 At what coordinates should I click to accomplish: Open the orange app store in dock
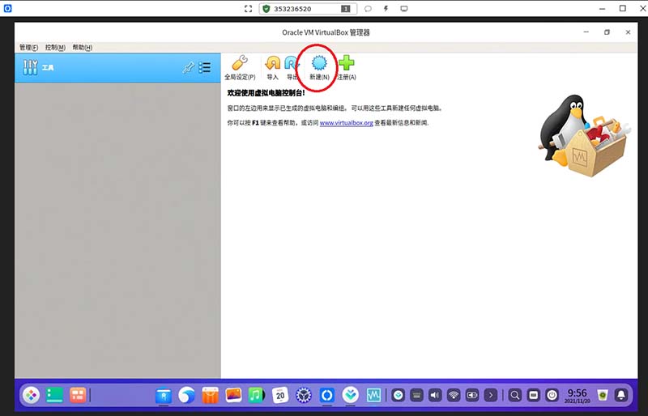click(x=210, y=395)
